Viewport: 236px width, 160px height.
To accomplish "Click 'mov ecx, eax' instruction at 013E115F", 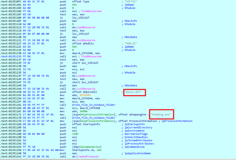I will (x=72, y=102).
